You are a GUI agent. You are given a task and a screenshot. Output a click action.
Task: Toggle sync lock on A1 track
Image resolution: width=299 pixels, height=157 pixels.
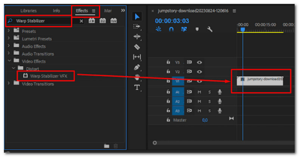pyautogui.click(x=189, y=92)
